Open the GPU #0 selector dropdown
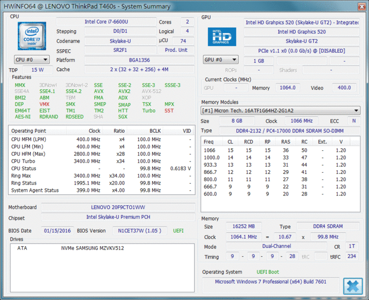369x300 pixels. (220, 59)
